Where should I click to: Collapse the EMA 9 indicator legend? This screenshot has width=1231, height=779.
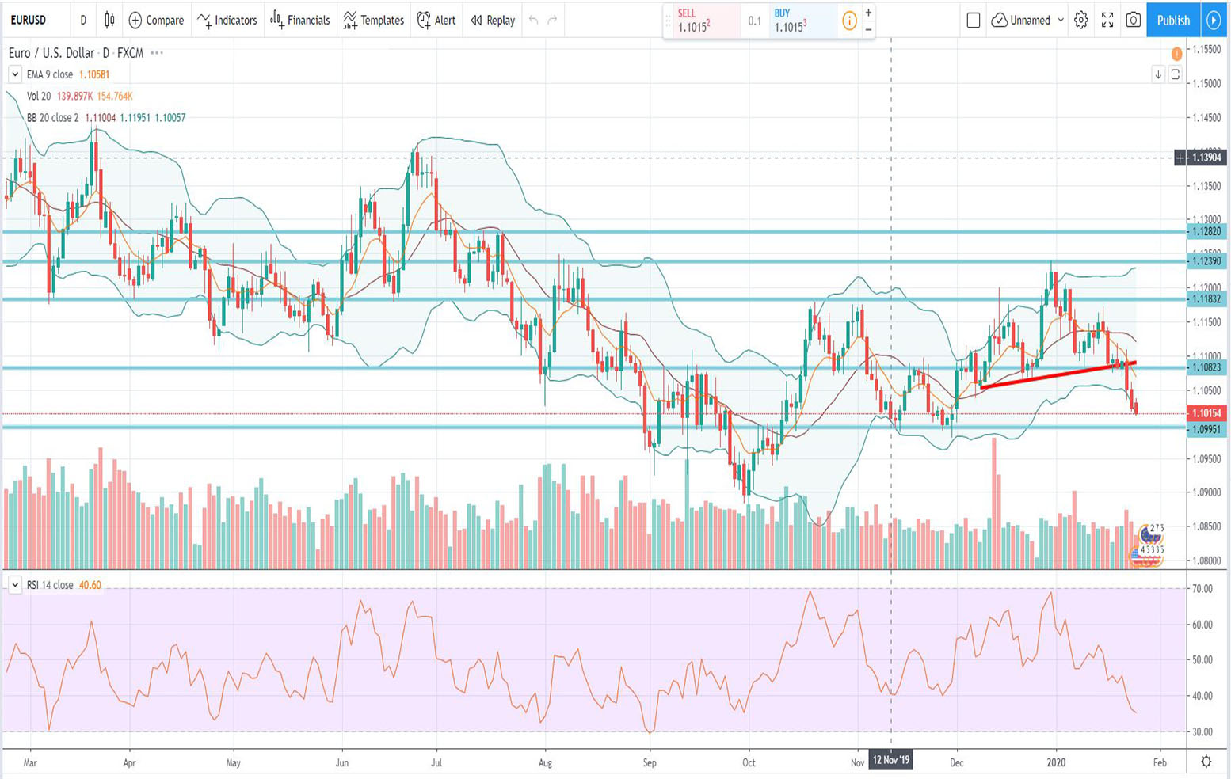pos(13,74)
